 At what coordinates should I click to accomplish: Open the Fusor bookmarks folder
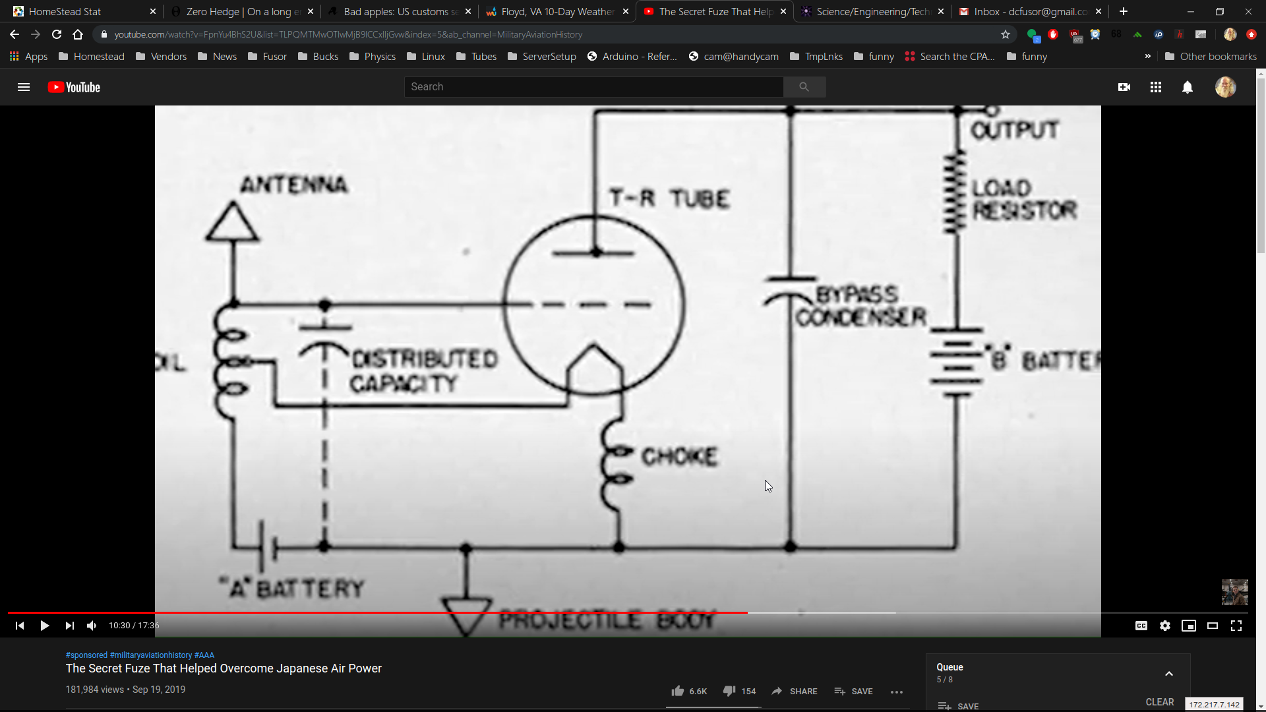(267, 57)
